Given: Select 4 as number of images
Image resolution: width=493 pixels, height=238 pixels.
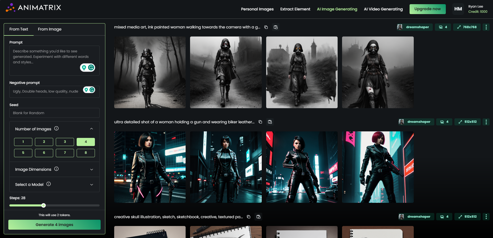Looking at the screenshot, I should click(86, 142).
